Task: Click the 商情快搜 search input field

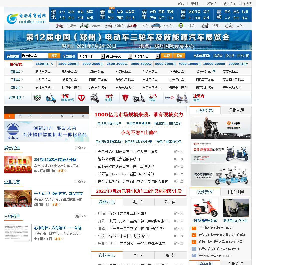Action: coord(34,56)
